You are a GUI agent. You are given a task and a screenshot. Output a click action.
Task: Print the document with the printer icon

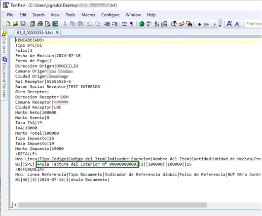(x=40, y=24)
